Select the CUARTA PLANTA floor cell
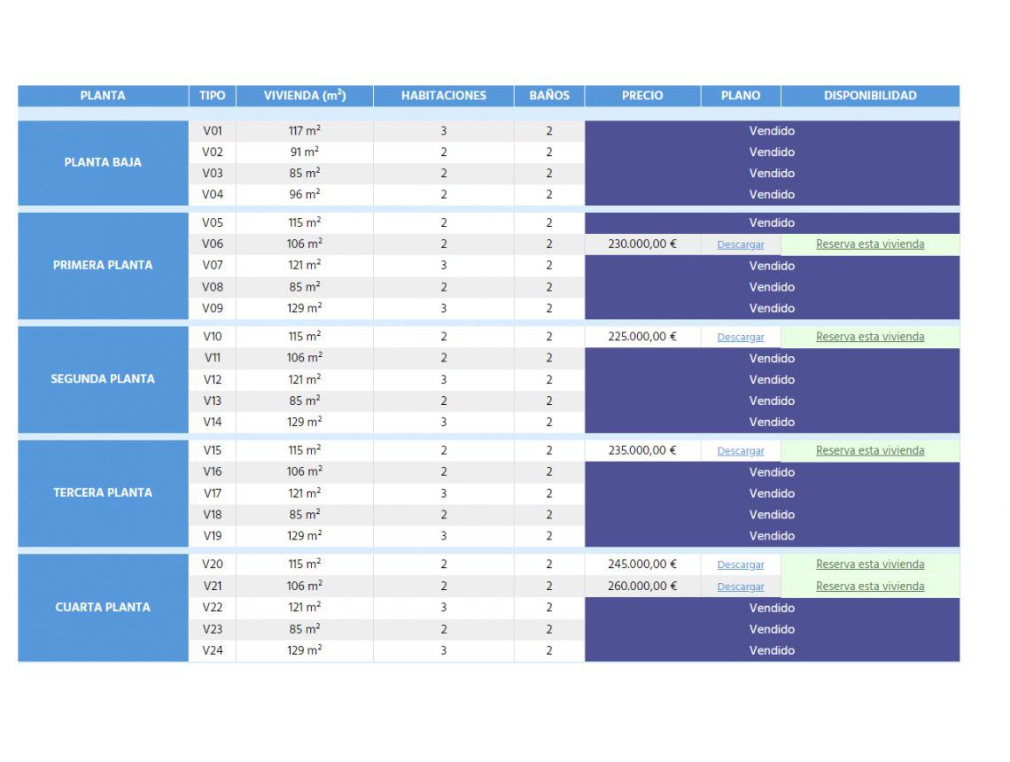Screen dimensions: 1010x762 pyautogui.click(x=103, y=607)
